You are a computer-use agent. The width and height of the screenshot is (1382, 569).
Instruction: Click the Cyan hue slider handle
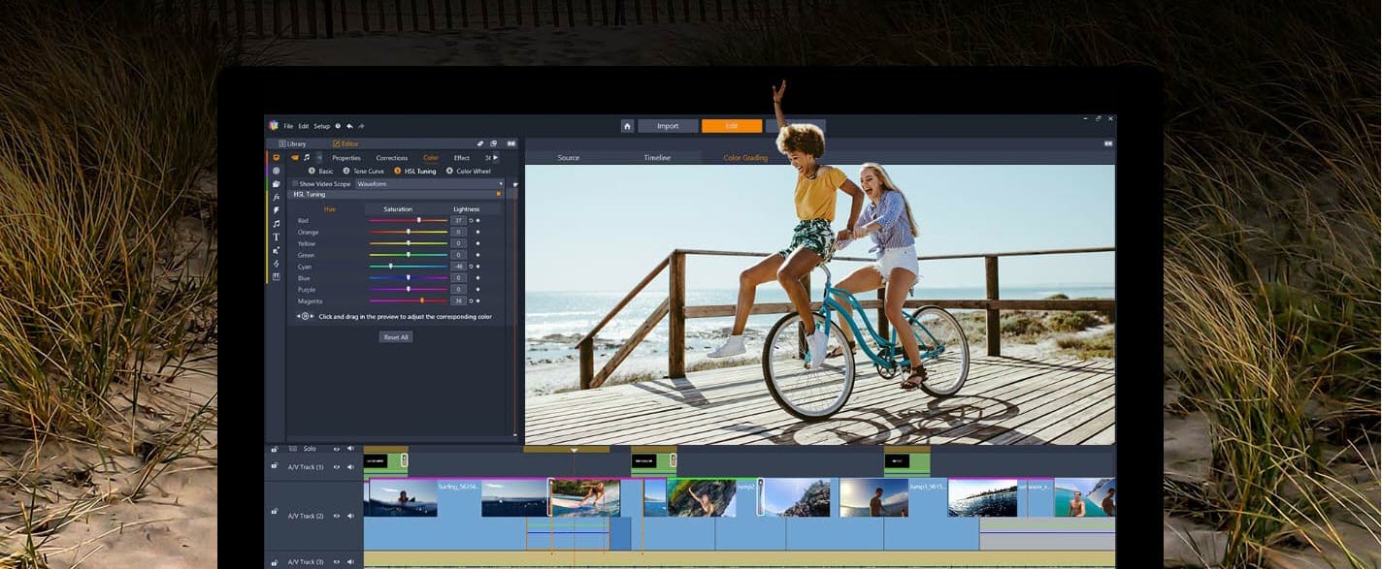[391, 267]
